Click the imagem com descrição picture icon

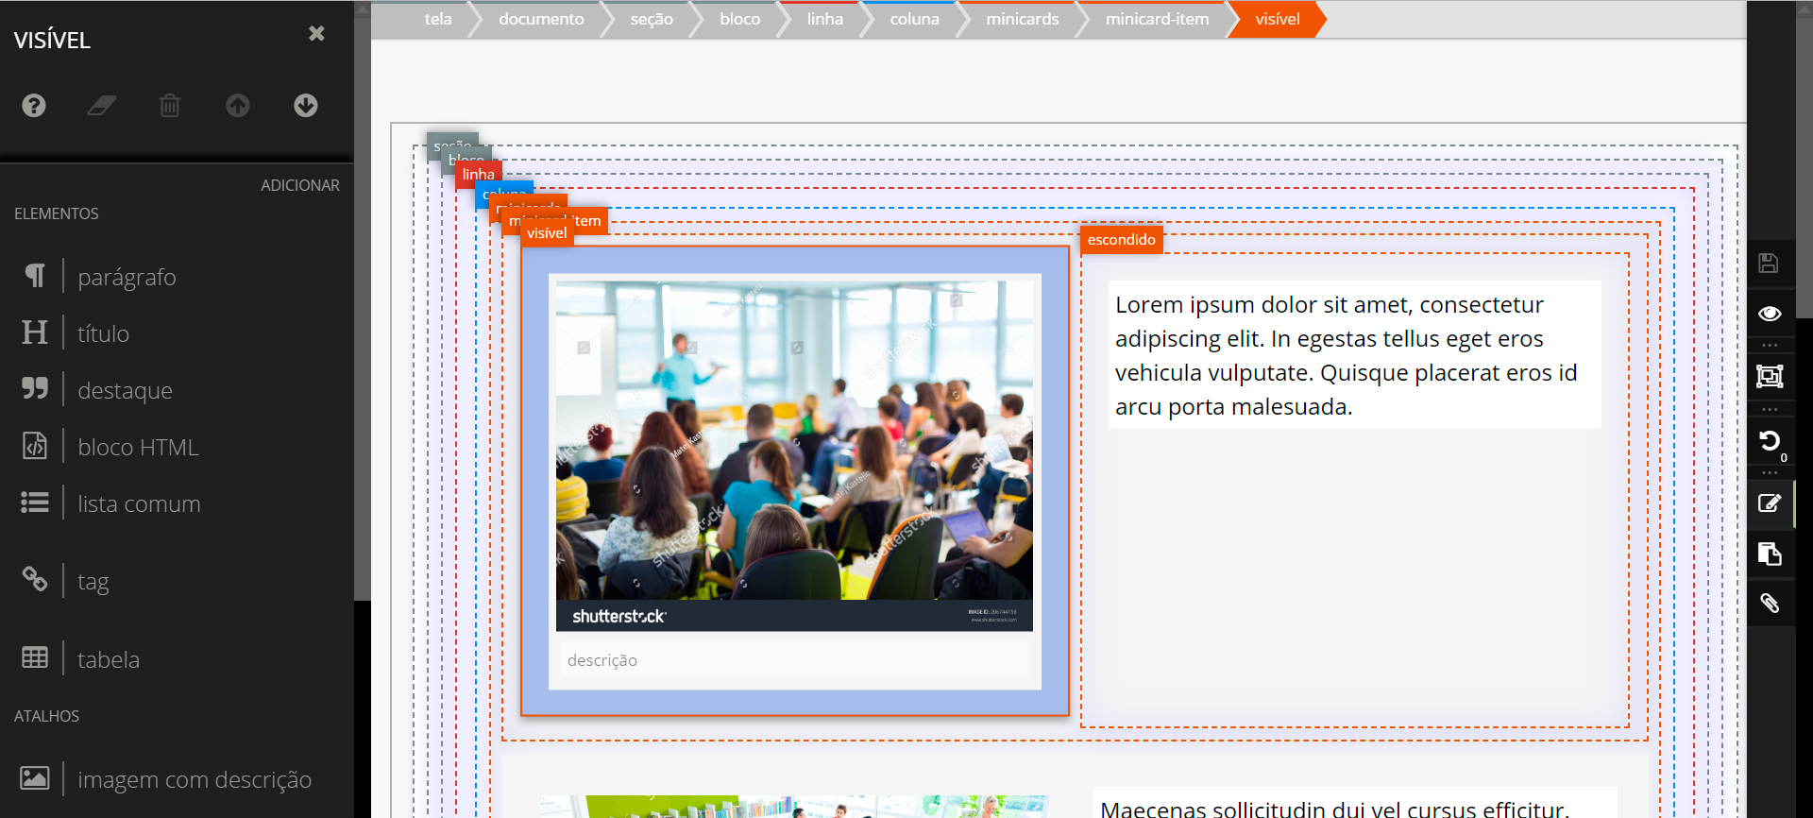[35, 778]
